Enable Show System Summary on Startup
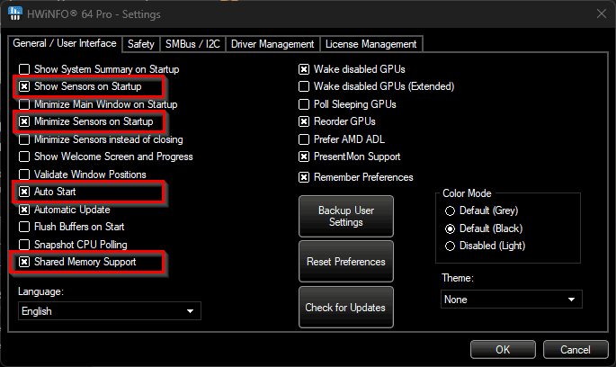This screenshot has width=616, height=367. pos(24,69)
